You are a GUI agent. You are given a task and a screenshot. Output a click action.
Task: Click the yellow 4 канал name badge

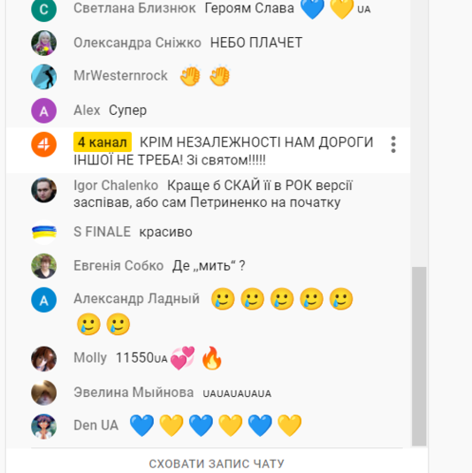tap(103, 141)
